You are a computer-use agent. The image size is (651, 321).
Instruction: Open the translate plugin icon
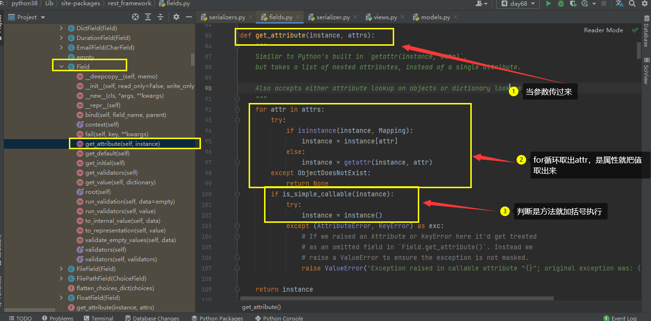(620, 3)
